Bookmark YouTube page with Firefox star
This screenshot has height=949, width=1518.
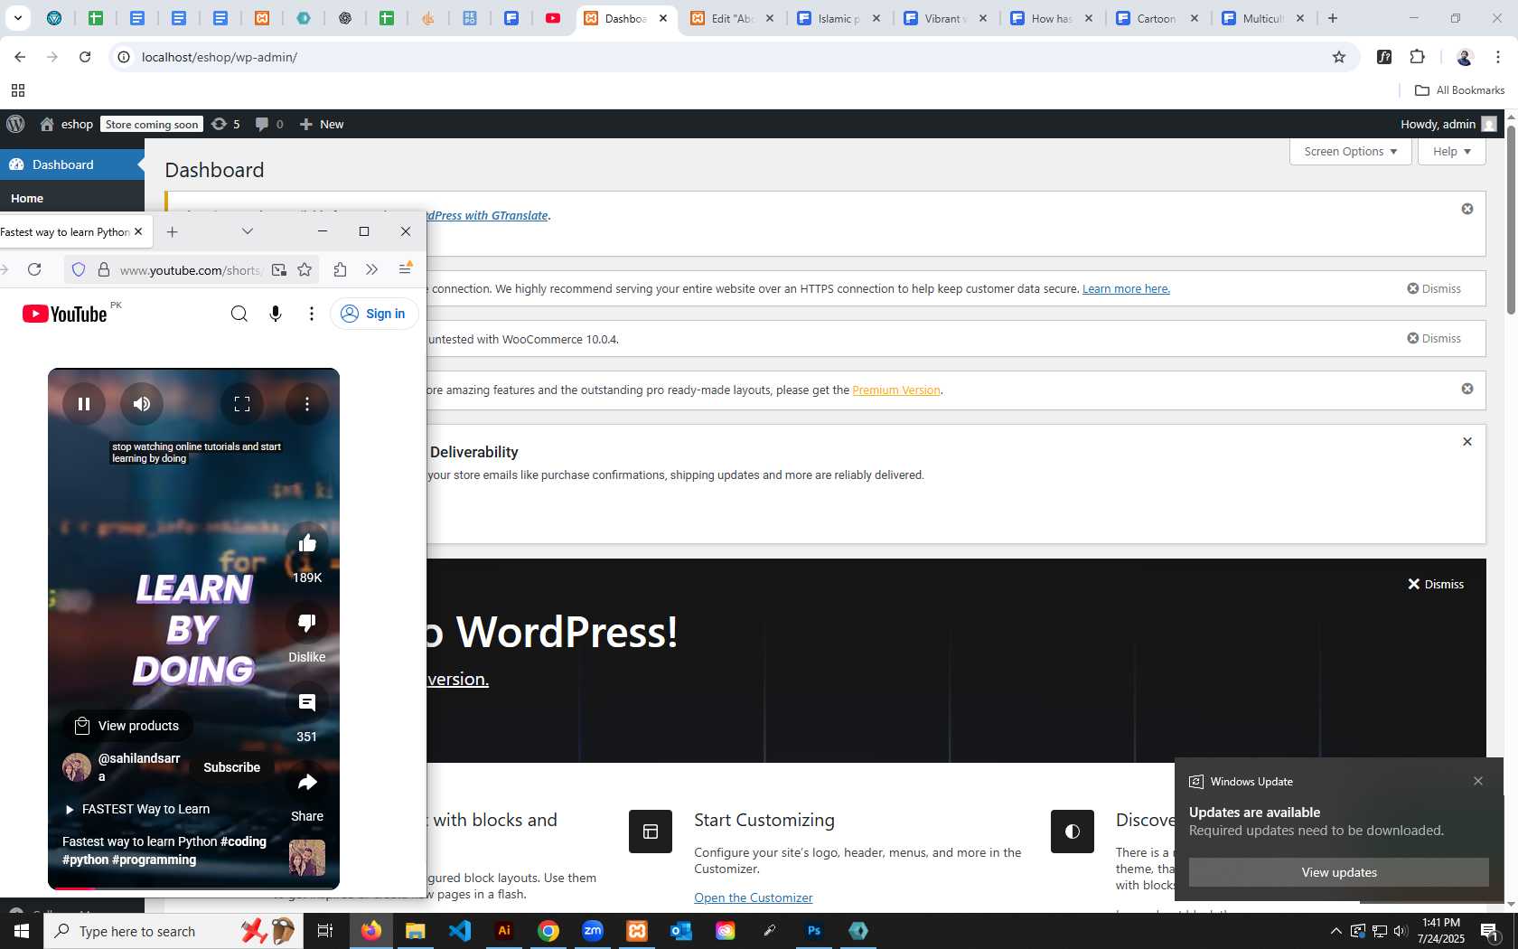305,269
